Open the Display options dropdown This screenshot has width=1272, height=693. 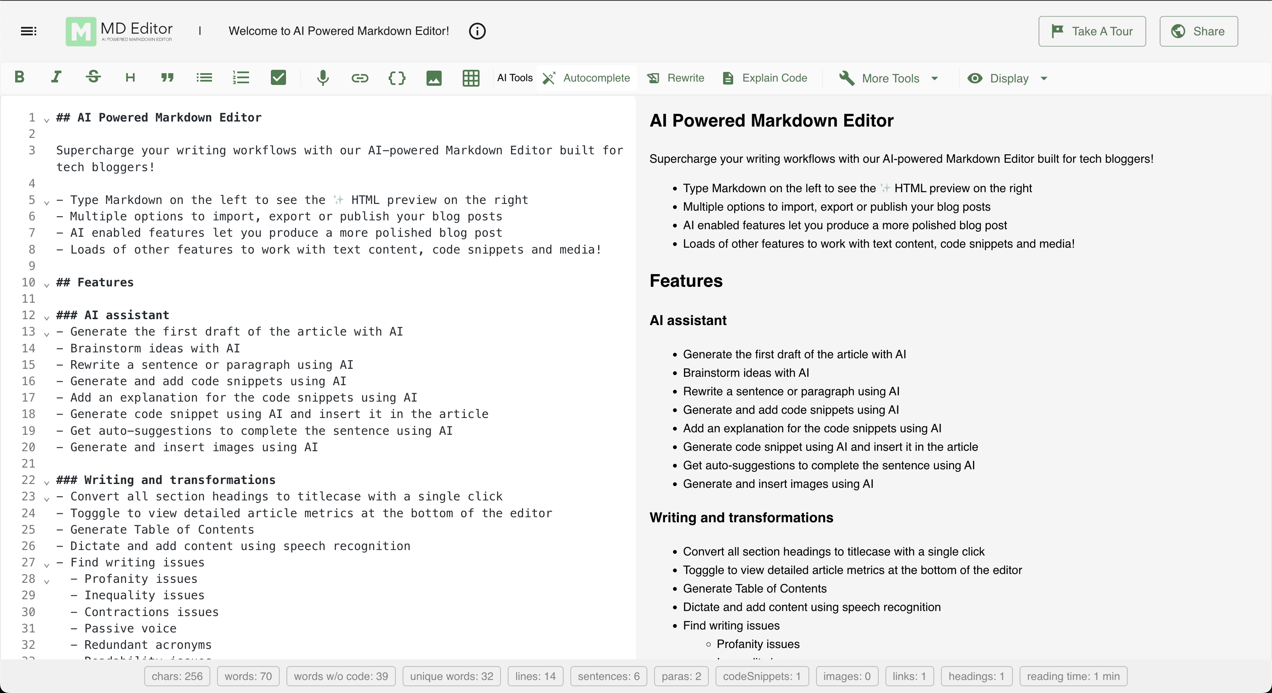pyautogui.click(x=1007, y=78)
